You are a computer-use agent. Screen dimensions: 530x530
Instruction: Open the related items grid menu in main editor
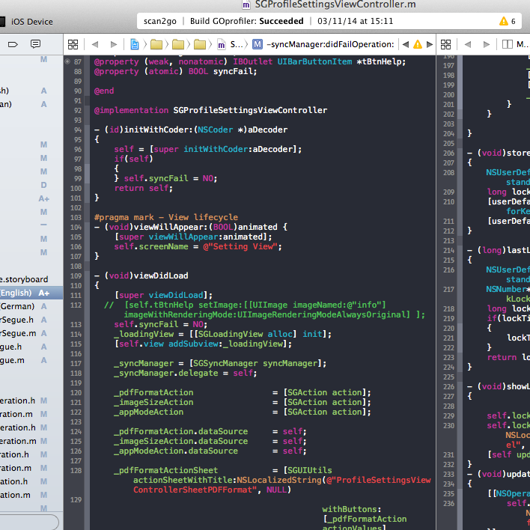click(73, 44)
